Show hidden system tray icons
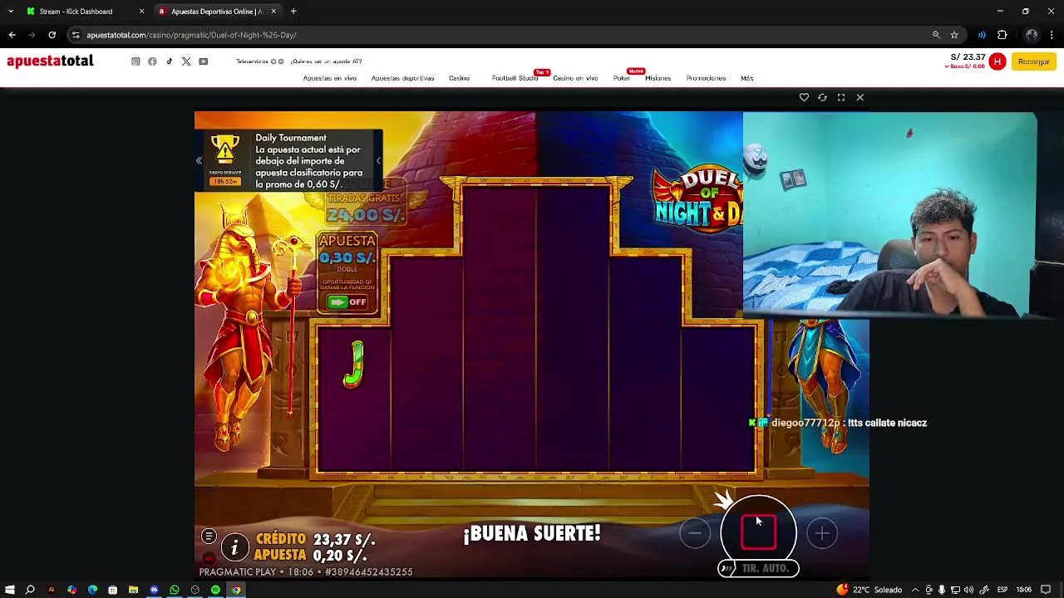This screenshot has width=1064, height=598. click(915, 590)
